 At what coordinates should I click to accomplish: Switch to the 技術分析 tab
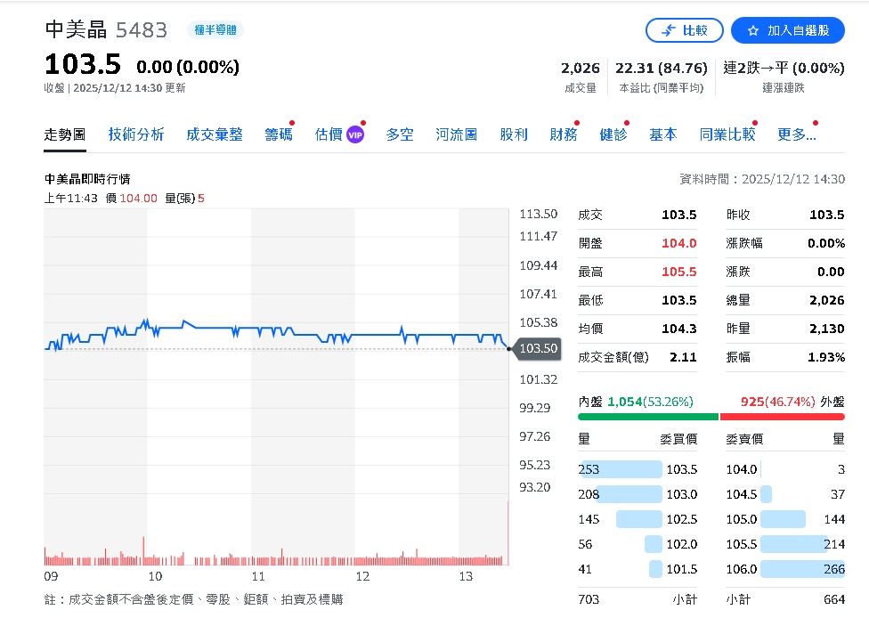pos(136,134)
